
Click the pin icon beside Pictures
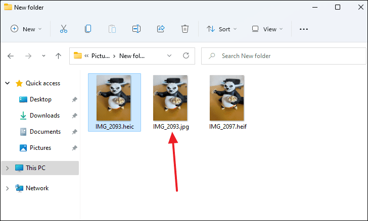tap(75, 148)
